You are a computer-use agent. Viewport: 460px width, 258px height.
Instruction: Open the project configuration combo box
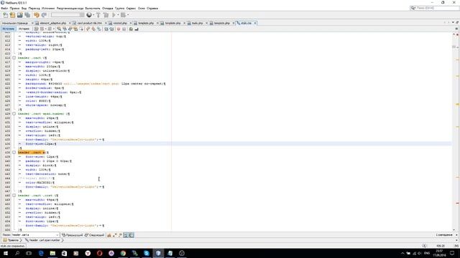point(68,15)
